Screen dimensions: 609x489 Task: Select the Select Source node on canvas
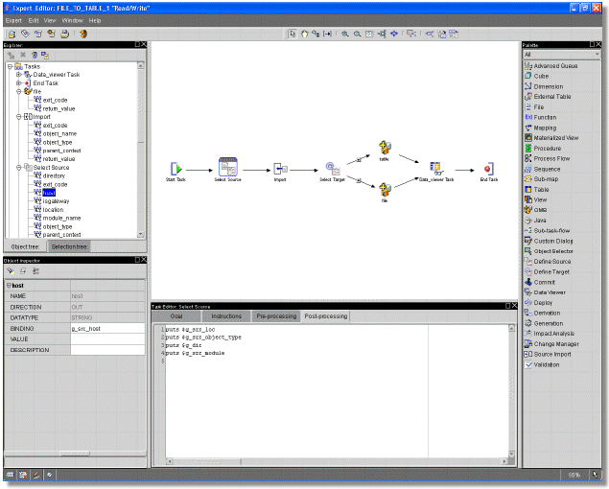(228, 170)
